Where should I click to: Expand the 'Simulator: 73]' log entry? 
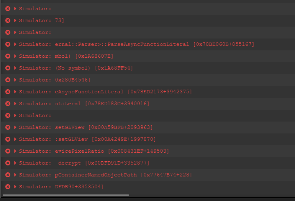16,20
